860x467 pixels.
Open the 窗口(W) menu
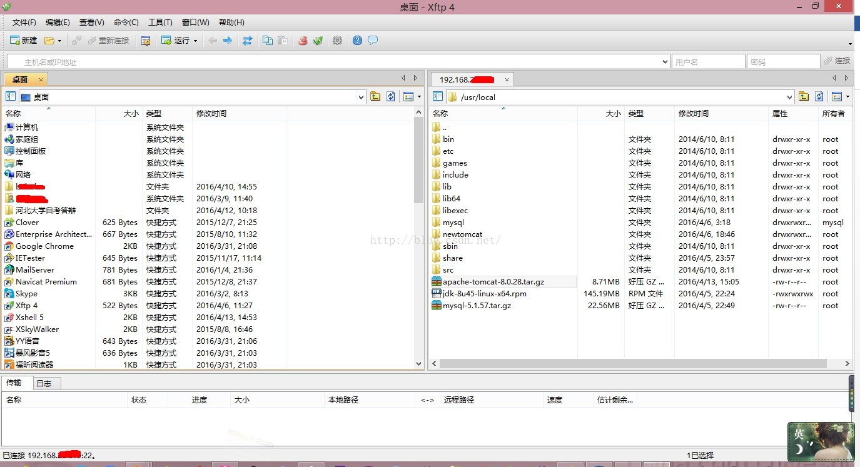coord(196,23)
